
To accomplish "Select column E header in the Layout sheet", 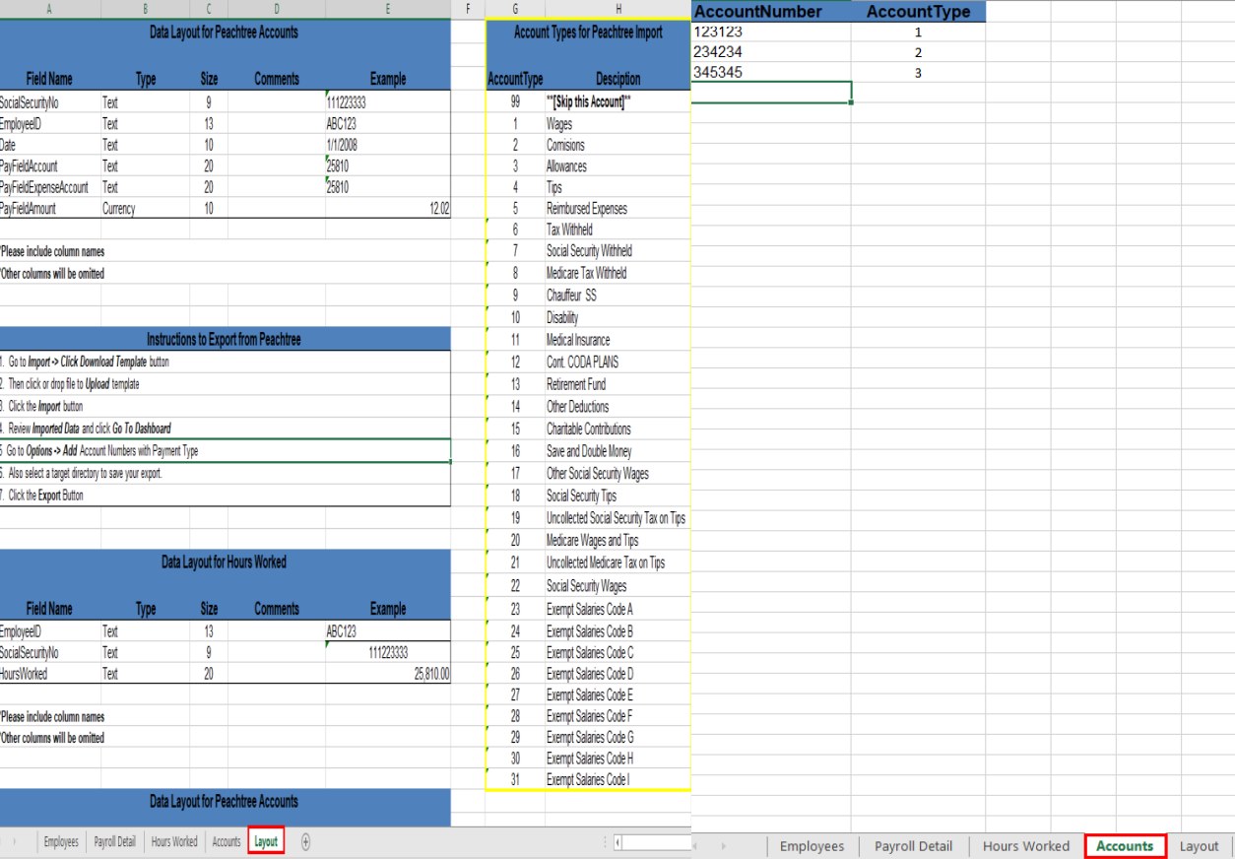I will point(388,8).
